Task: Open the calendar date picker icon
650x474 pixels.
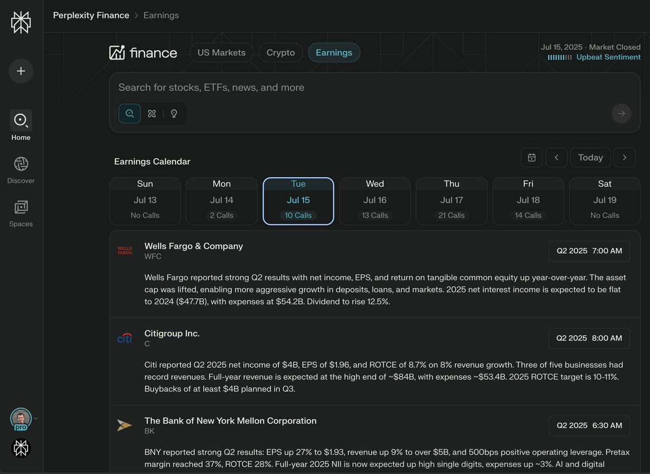Action: tap(531, 158)
